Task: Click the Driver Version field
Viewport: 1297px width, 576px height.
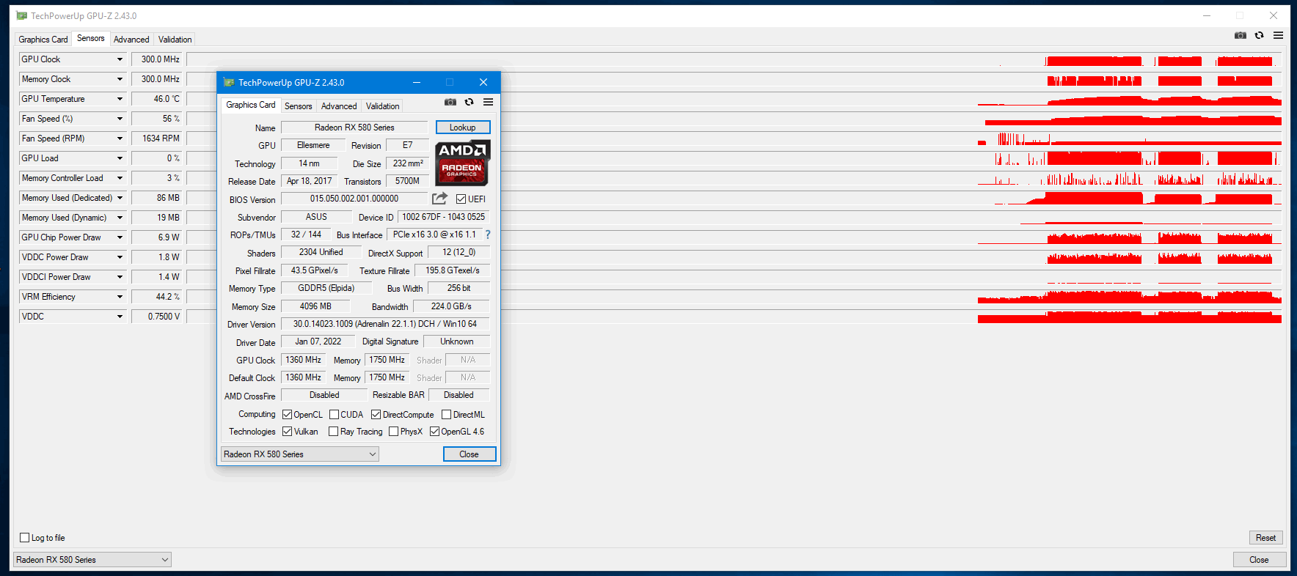Action: point(385,324)
